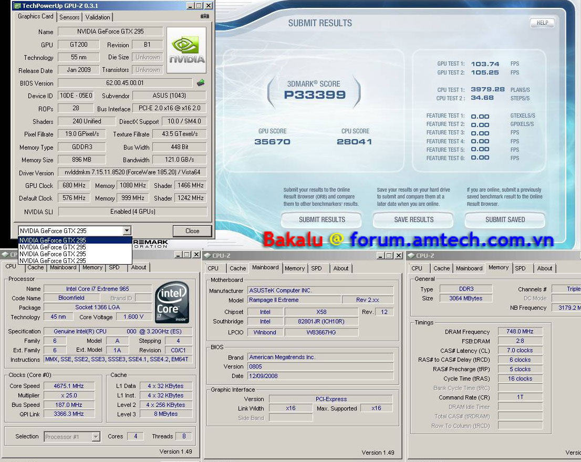
Task: Click GPU TEST 1 result 103.74
Action: click(x=485, y=64)
